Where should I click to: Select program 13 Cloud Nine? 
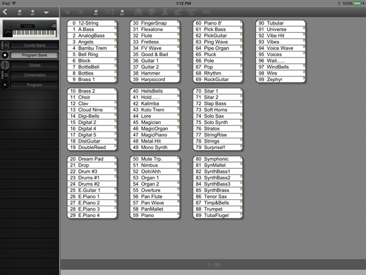[92, 110]
